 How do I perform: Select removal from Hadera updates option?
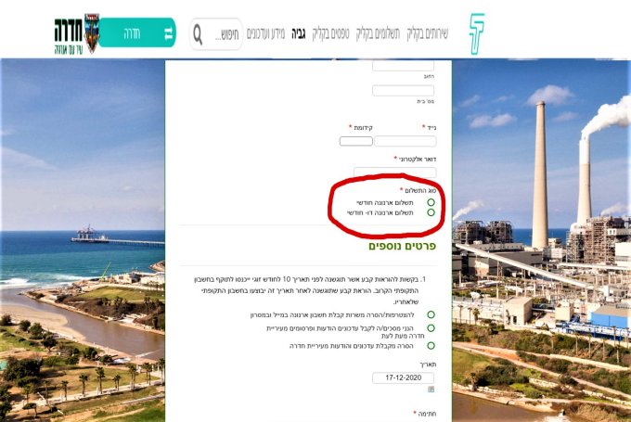[x=431, y=346]
